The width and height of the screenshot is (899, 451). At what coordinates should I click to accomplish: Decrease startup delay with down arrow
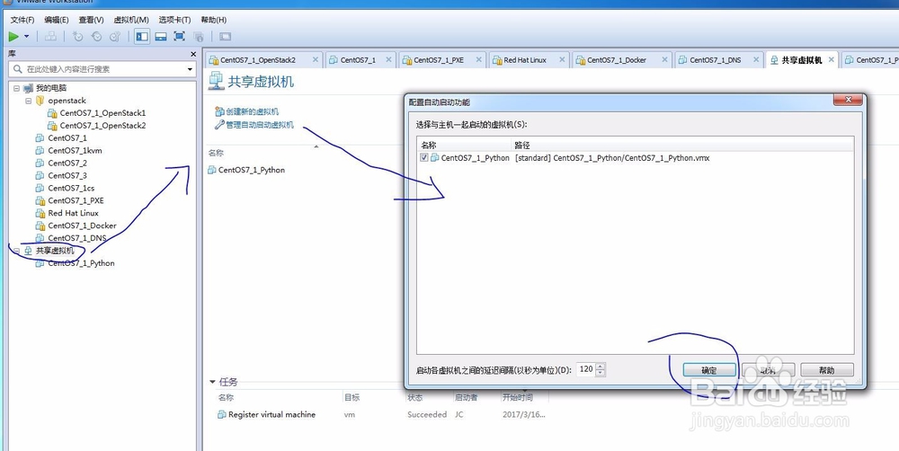coord(601,373)
